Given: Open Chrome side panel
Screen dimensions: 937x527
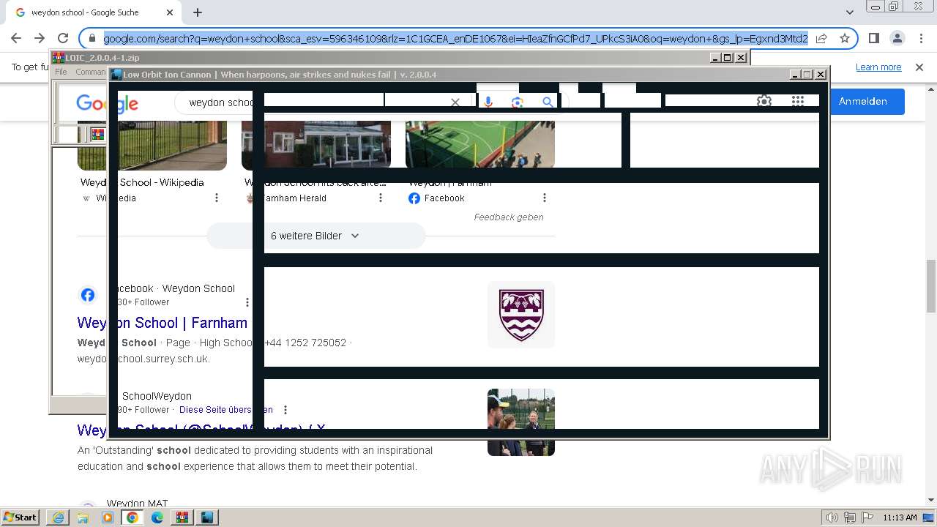Looking at the screenshot, I should coord(873,38).
